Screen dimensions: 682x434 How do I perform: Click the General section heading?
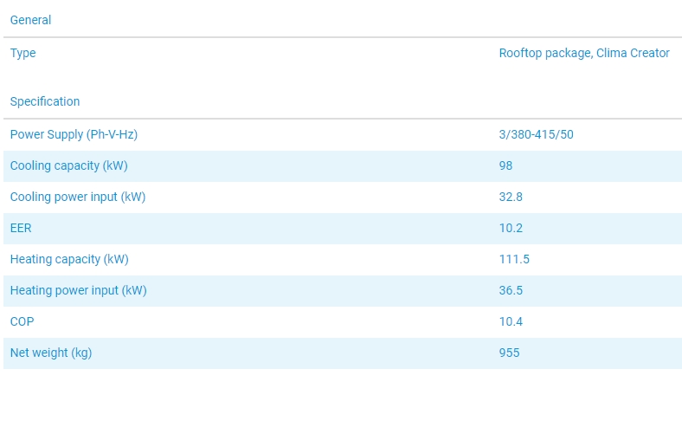[x=30, y=20]
